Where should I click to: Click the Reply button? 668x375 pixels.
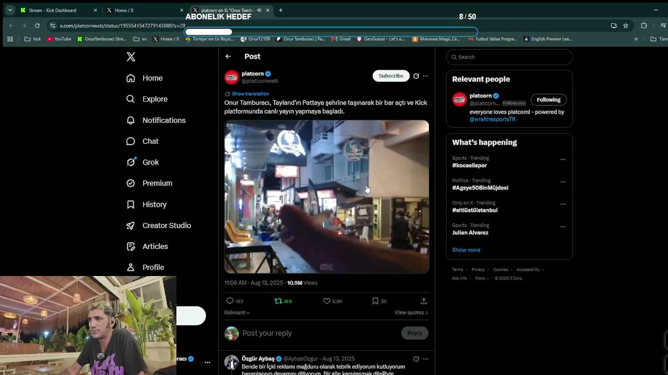pyautogui.click(x=415, y=333)
